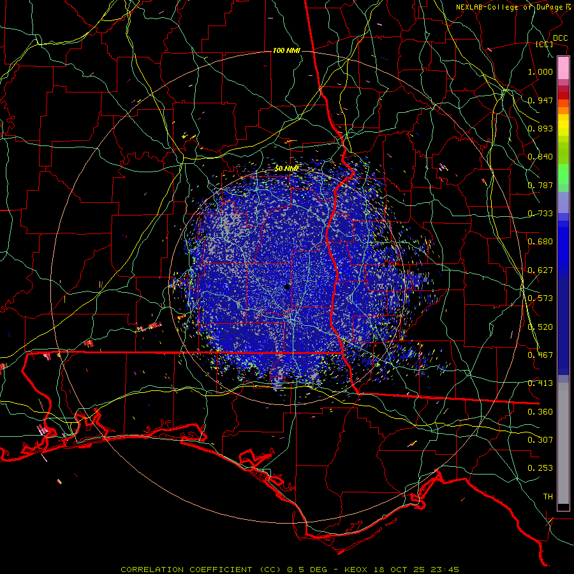This screenshot has width=574, height=574.
Task: Select the 0.413 legend value
Action: pos(540,383)
